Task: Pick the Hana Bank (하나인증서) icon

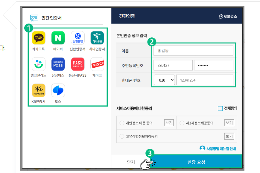Action: tap(97, 38)
